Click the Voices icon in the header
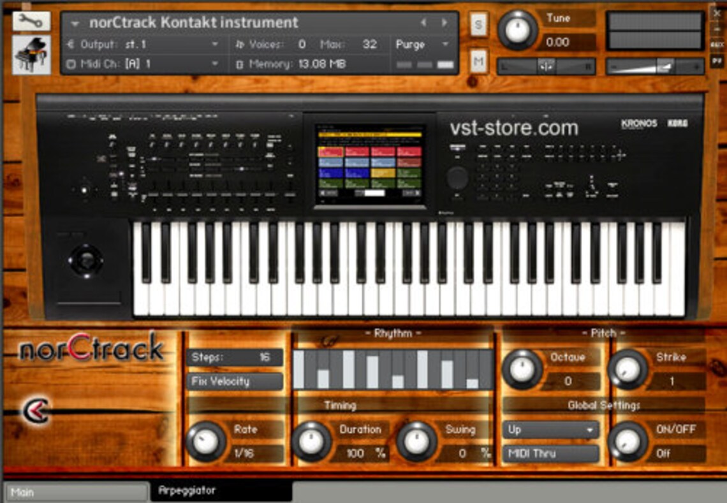This screenshot has width=727, height=503. pyautogui.click(x=241, y=45)
